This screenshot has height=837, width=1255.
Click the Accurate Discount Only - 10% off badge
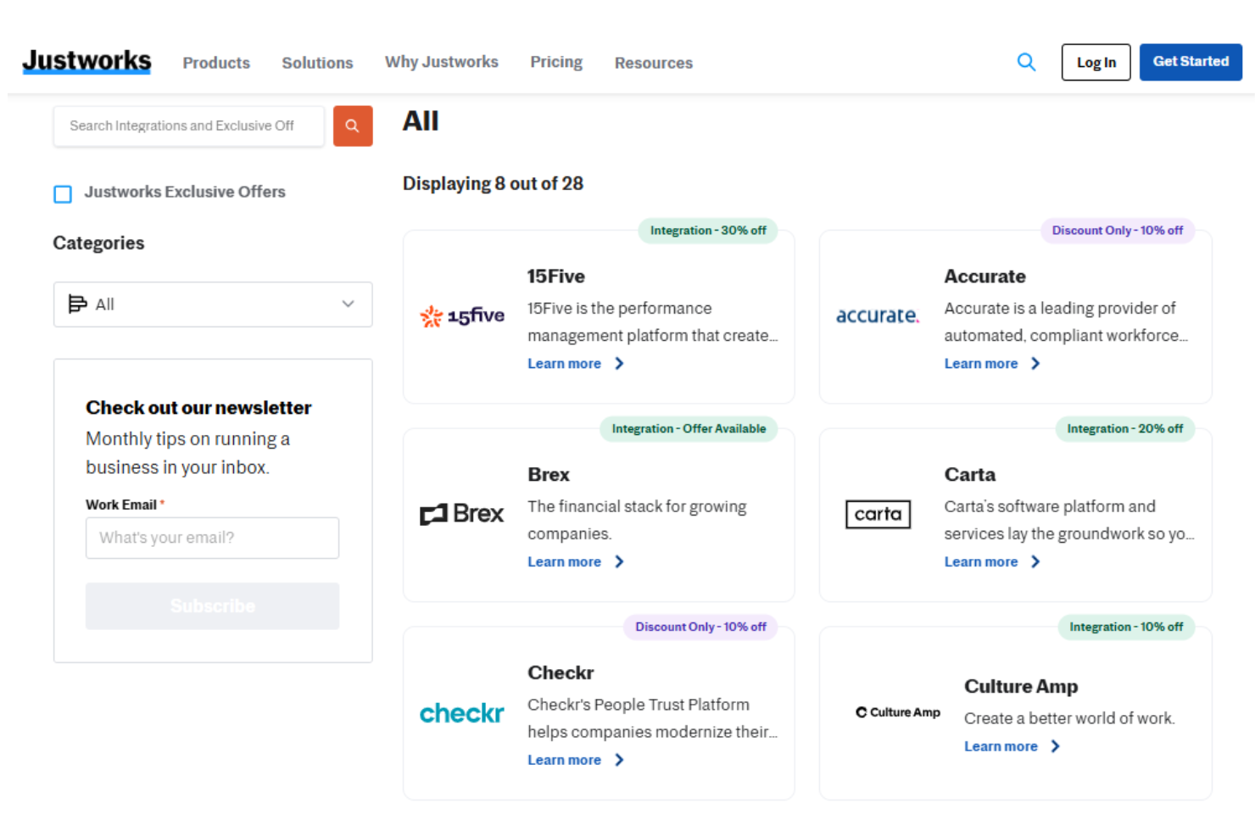[x=1118, y=231]
